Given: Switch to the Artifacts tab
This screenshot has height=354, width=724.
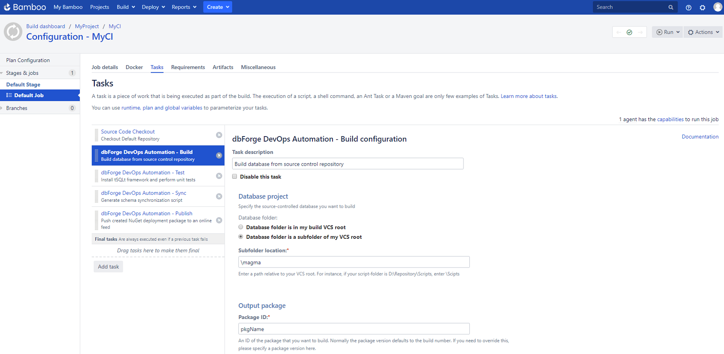Looking at the screenshot, I should point(223,67).
